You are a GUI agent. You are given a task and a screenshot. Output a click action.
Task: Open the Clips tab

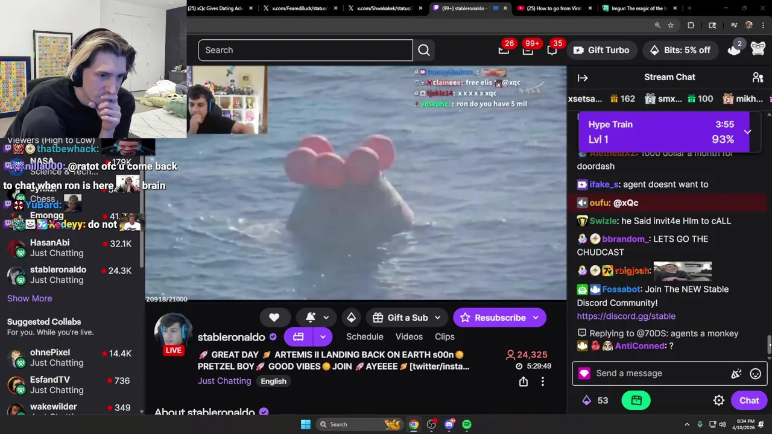pos(445,337)
